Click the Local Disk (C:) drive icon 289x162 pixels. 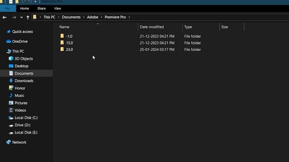click(x=11, y=118)
